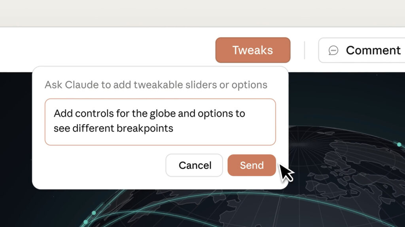Image resolution: width=405 pixels, height=227 pixels.
Task: Click the teal node at the globe's lower left
Action: pyautogui.click(x=94, y=213)
